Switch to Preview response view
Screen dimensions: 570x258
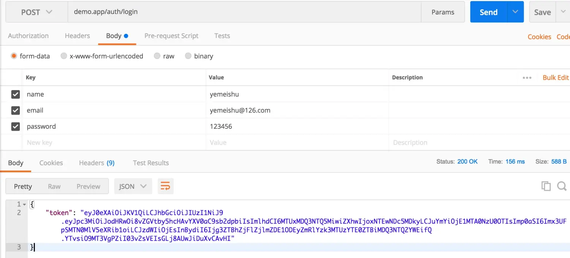tap(88, 186)
